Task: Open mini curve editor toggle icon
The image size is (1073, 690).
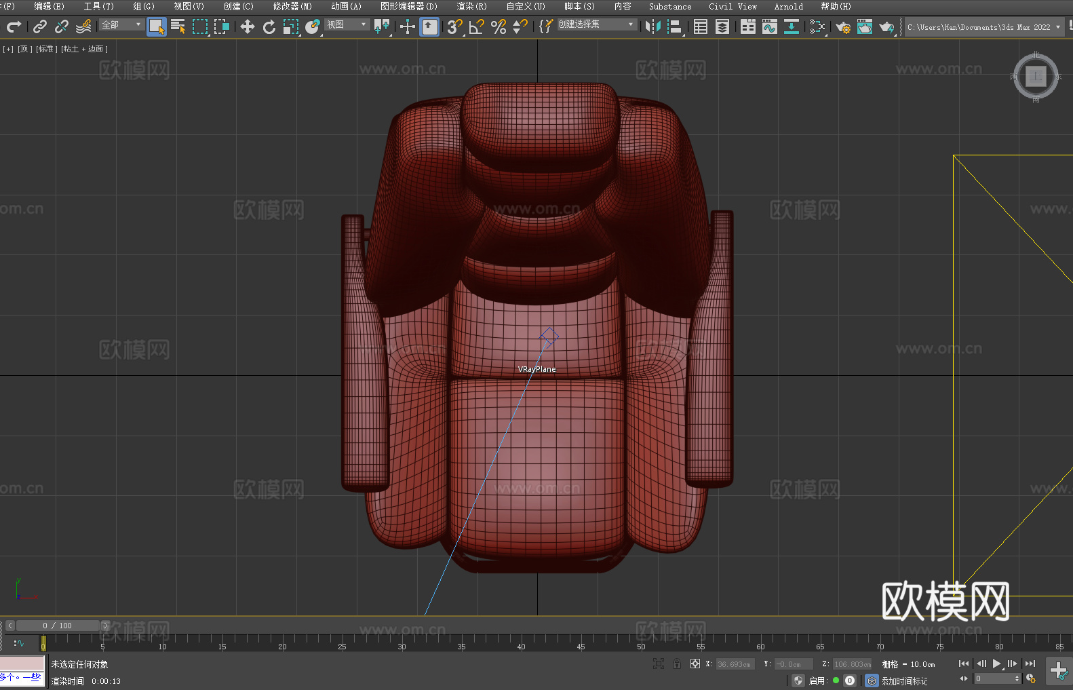Action: [x=19, y=643]
